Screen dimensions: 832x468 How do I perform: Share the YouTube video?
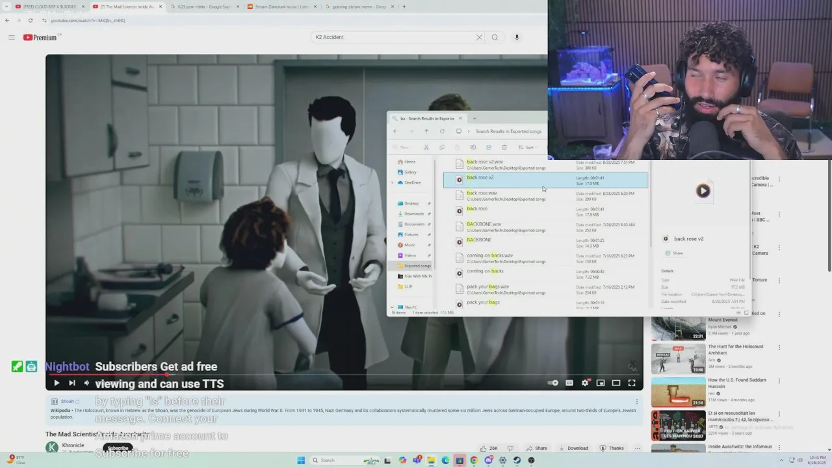click(x=537, y=448)
